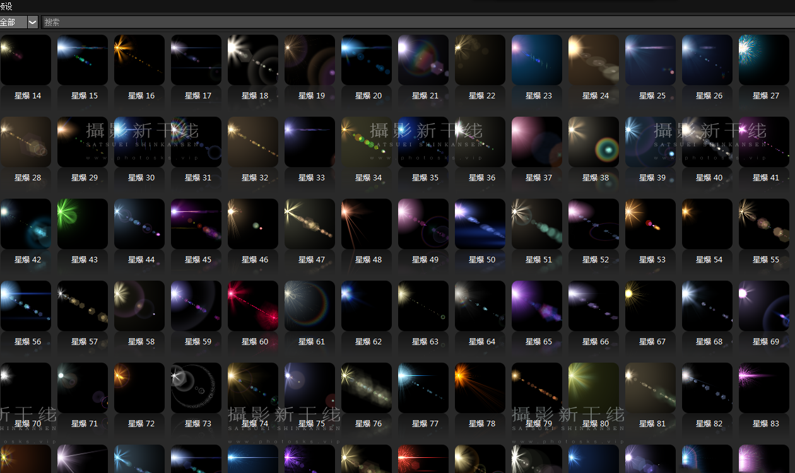Pick the 星爆 24 warm flare preset
795x473 pixels.
click(594, 60)
